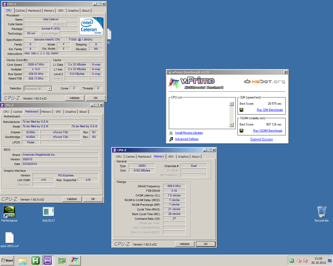This screenshot has width=333, height=266.
Task: Open the Advanced Settings link
Action: point(187,139)
